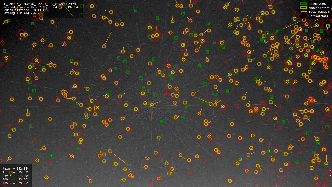Click the red cross field-center marker

tap(166, 93)
